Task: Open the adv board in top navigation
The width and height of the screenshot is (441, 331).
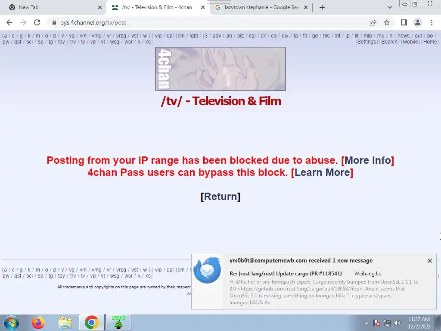Action: (x=217, y=36)
